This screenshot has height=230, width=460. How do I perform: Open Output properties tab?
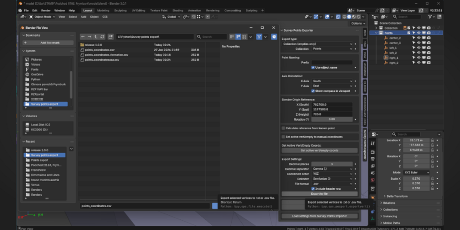373,159
